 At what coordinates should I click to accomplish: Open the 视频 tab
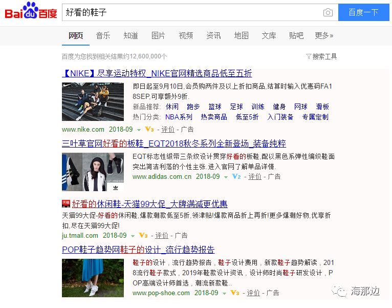(x=186, y=35)
